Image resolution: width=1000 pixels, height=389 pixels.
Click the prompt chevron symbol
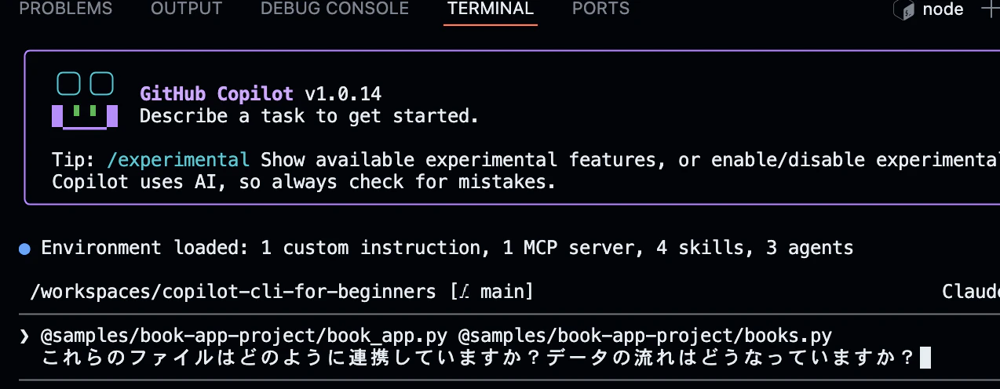[24, 336]
